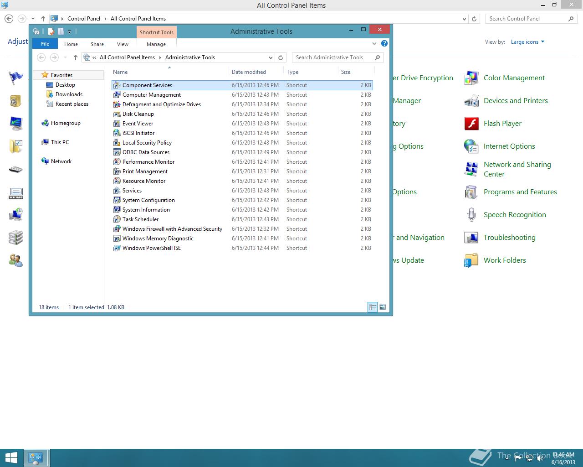Open Programs and Features link

click(520, 192)
